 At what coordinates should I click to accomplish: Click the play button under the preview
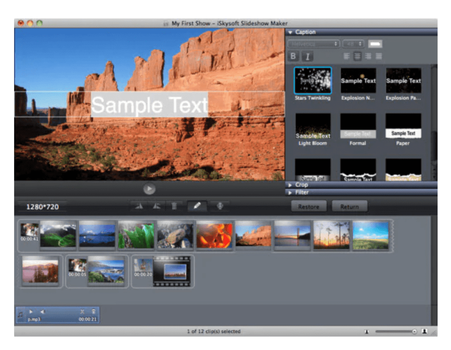(149, 188)
